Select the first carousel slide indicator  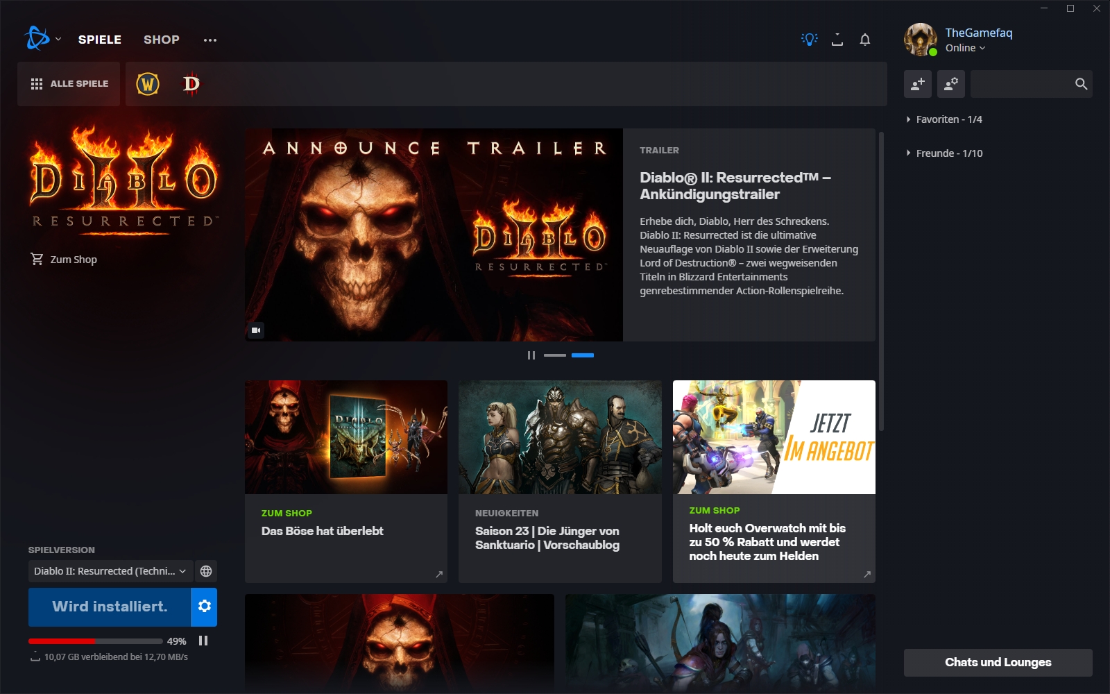[x=555, y=355]
